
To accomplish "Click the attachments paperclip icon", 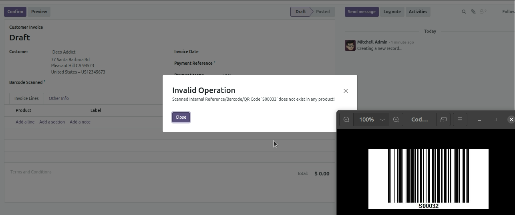I will coord(473,12).
